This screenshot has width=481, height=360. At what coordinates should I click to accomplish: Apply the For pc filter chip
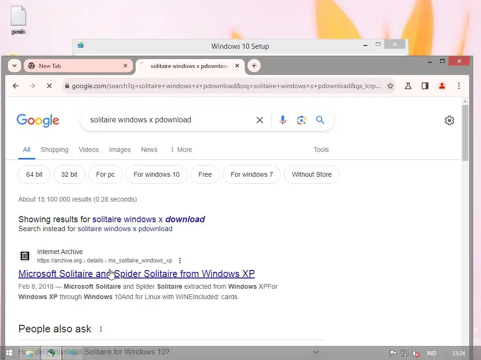(x=105, y=174)
